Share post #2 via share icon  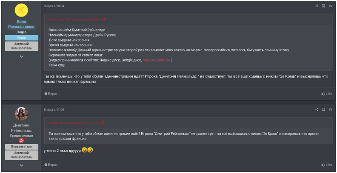pyautogui.click(x=317, y=6)
